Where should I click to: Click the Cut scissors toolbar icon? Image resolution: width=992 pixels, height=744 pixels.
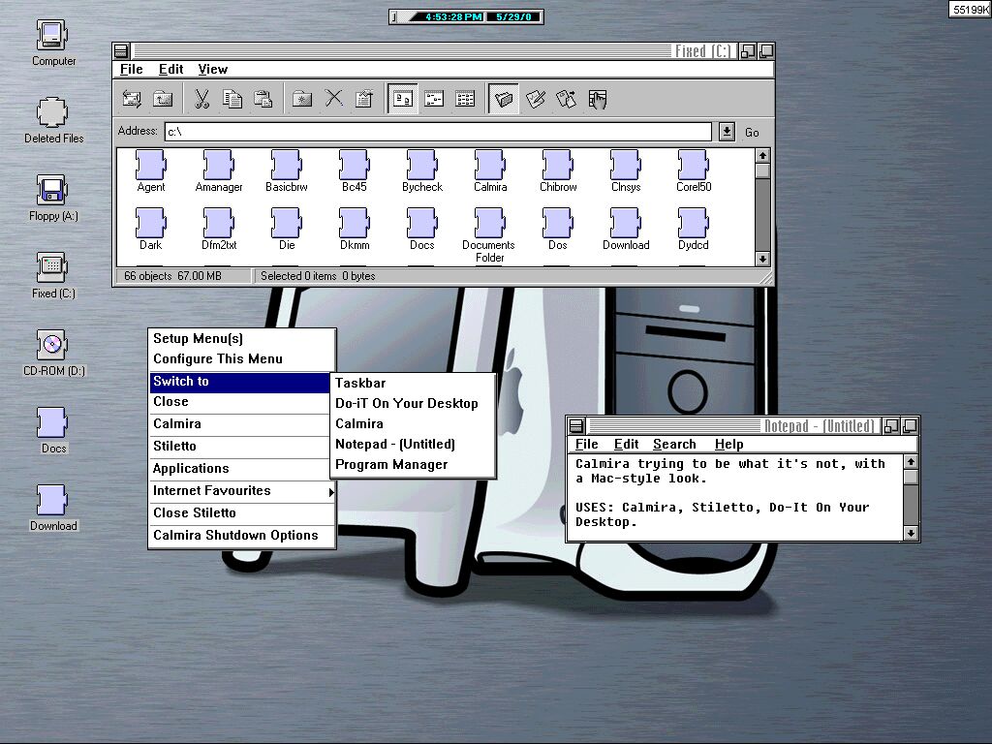[201, 99]
